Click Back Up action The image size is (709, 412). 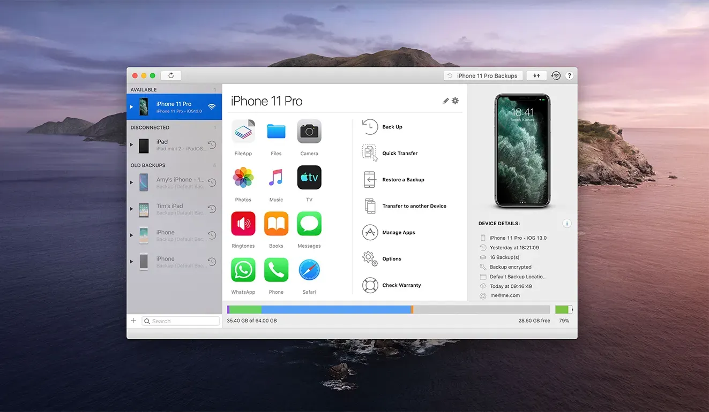[x=392, y=127]
